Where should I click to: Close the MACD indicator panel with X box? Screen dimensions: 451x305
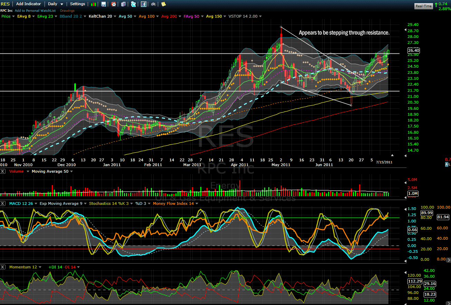pyautogui.click(x=3, y=203)
